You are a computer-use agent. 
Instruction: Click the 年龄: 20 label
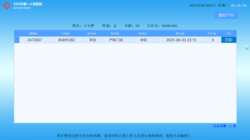click(132, 26)
